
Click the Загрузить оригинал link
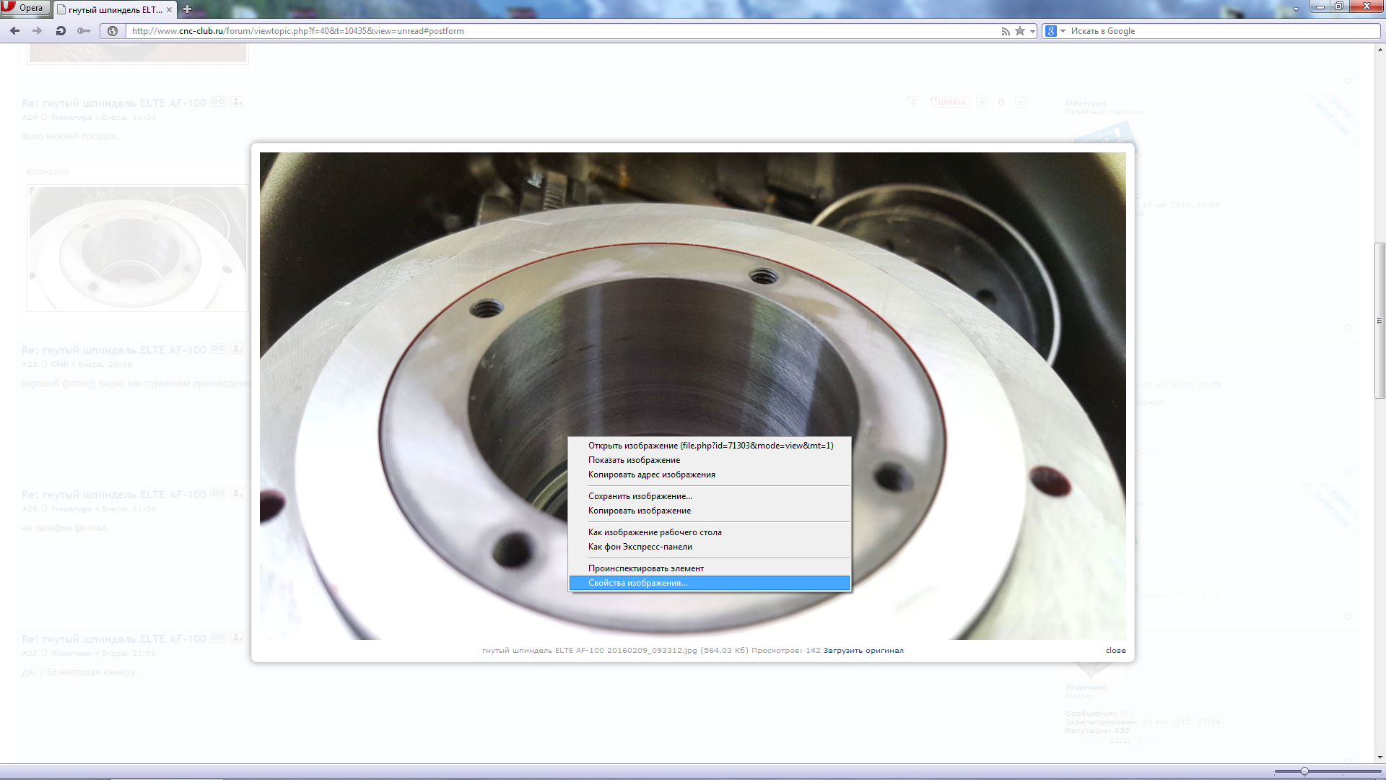pyautogui.click(x=863, y=650)
